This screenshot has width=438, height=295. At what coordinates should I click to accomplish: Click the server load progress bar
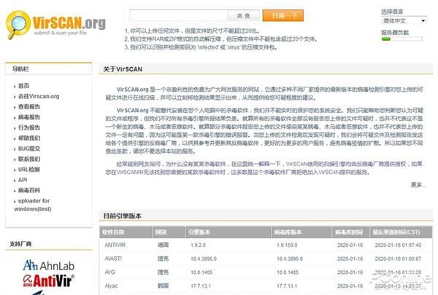401,39
